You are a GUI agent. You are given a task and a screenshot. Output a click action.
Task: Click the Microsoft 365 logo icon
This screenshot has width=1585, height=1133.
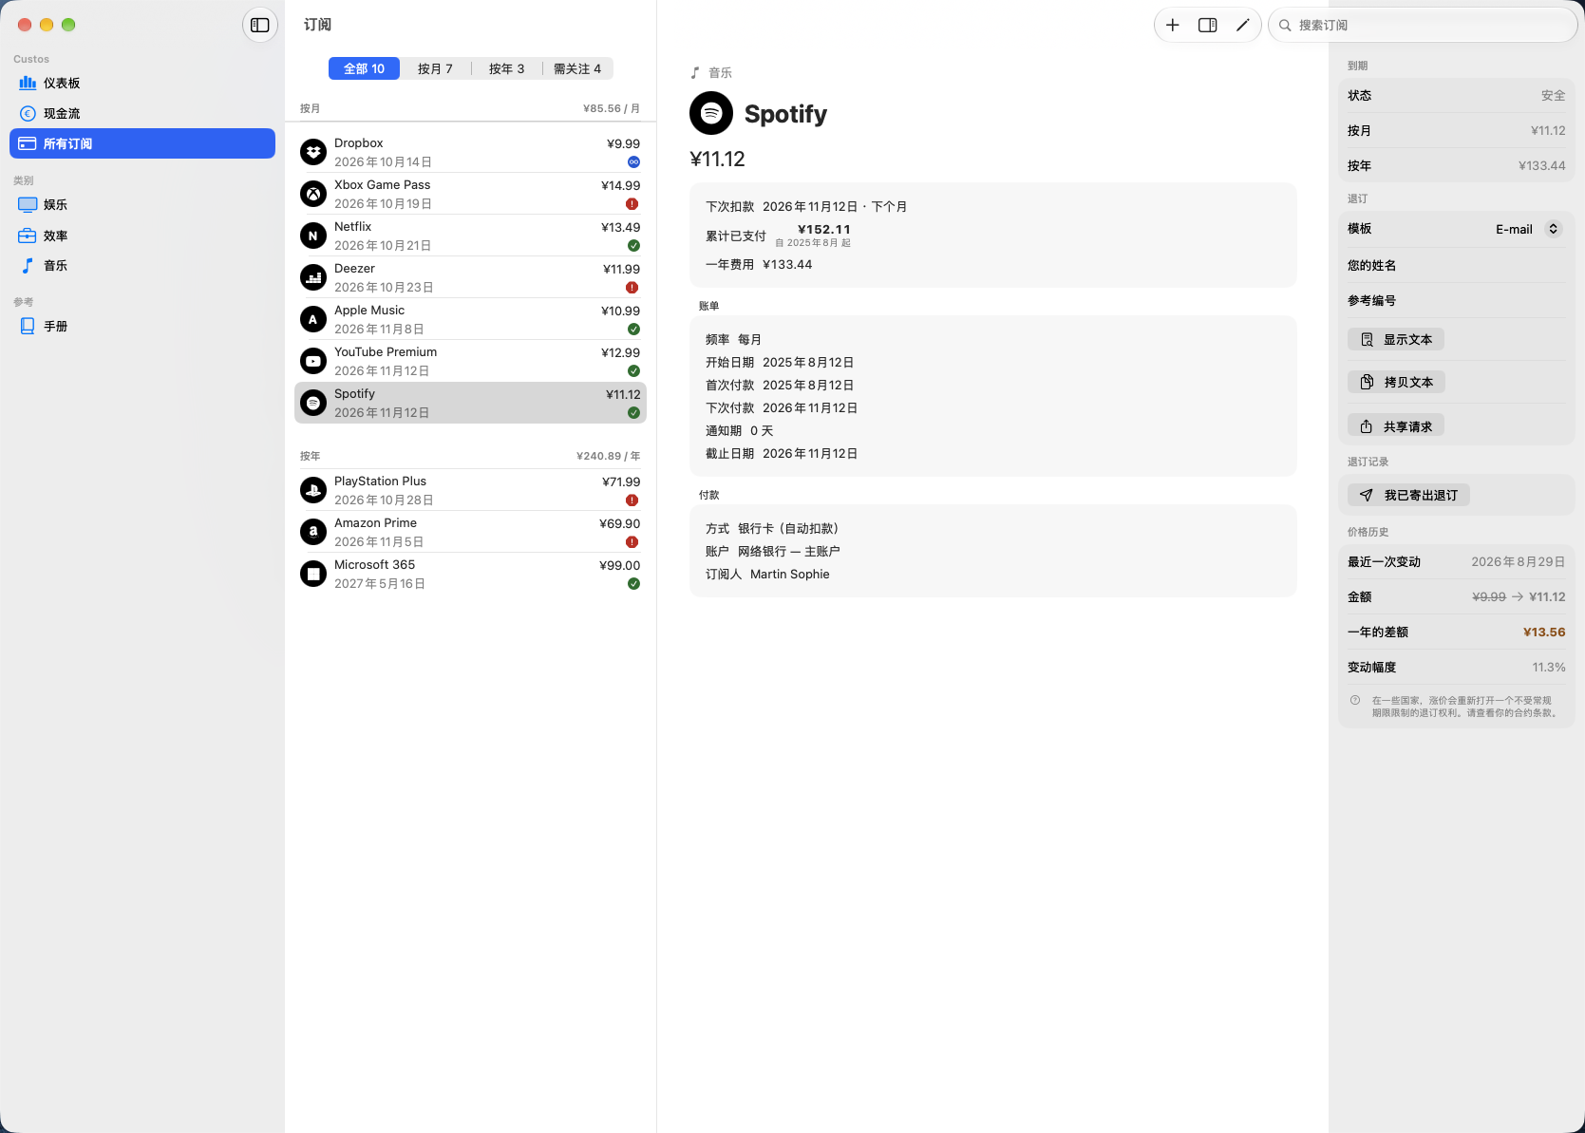[313, 574]
